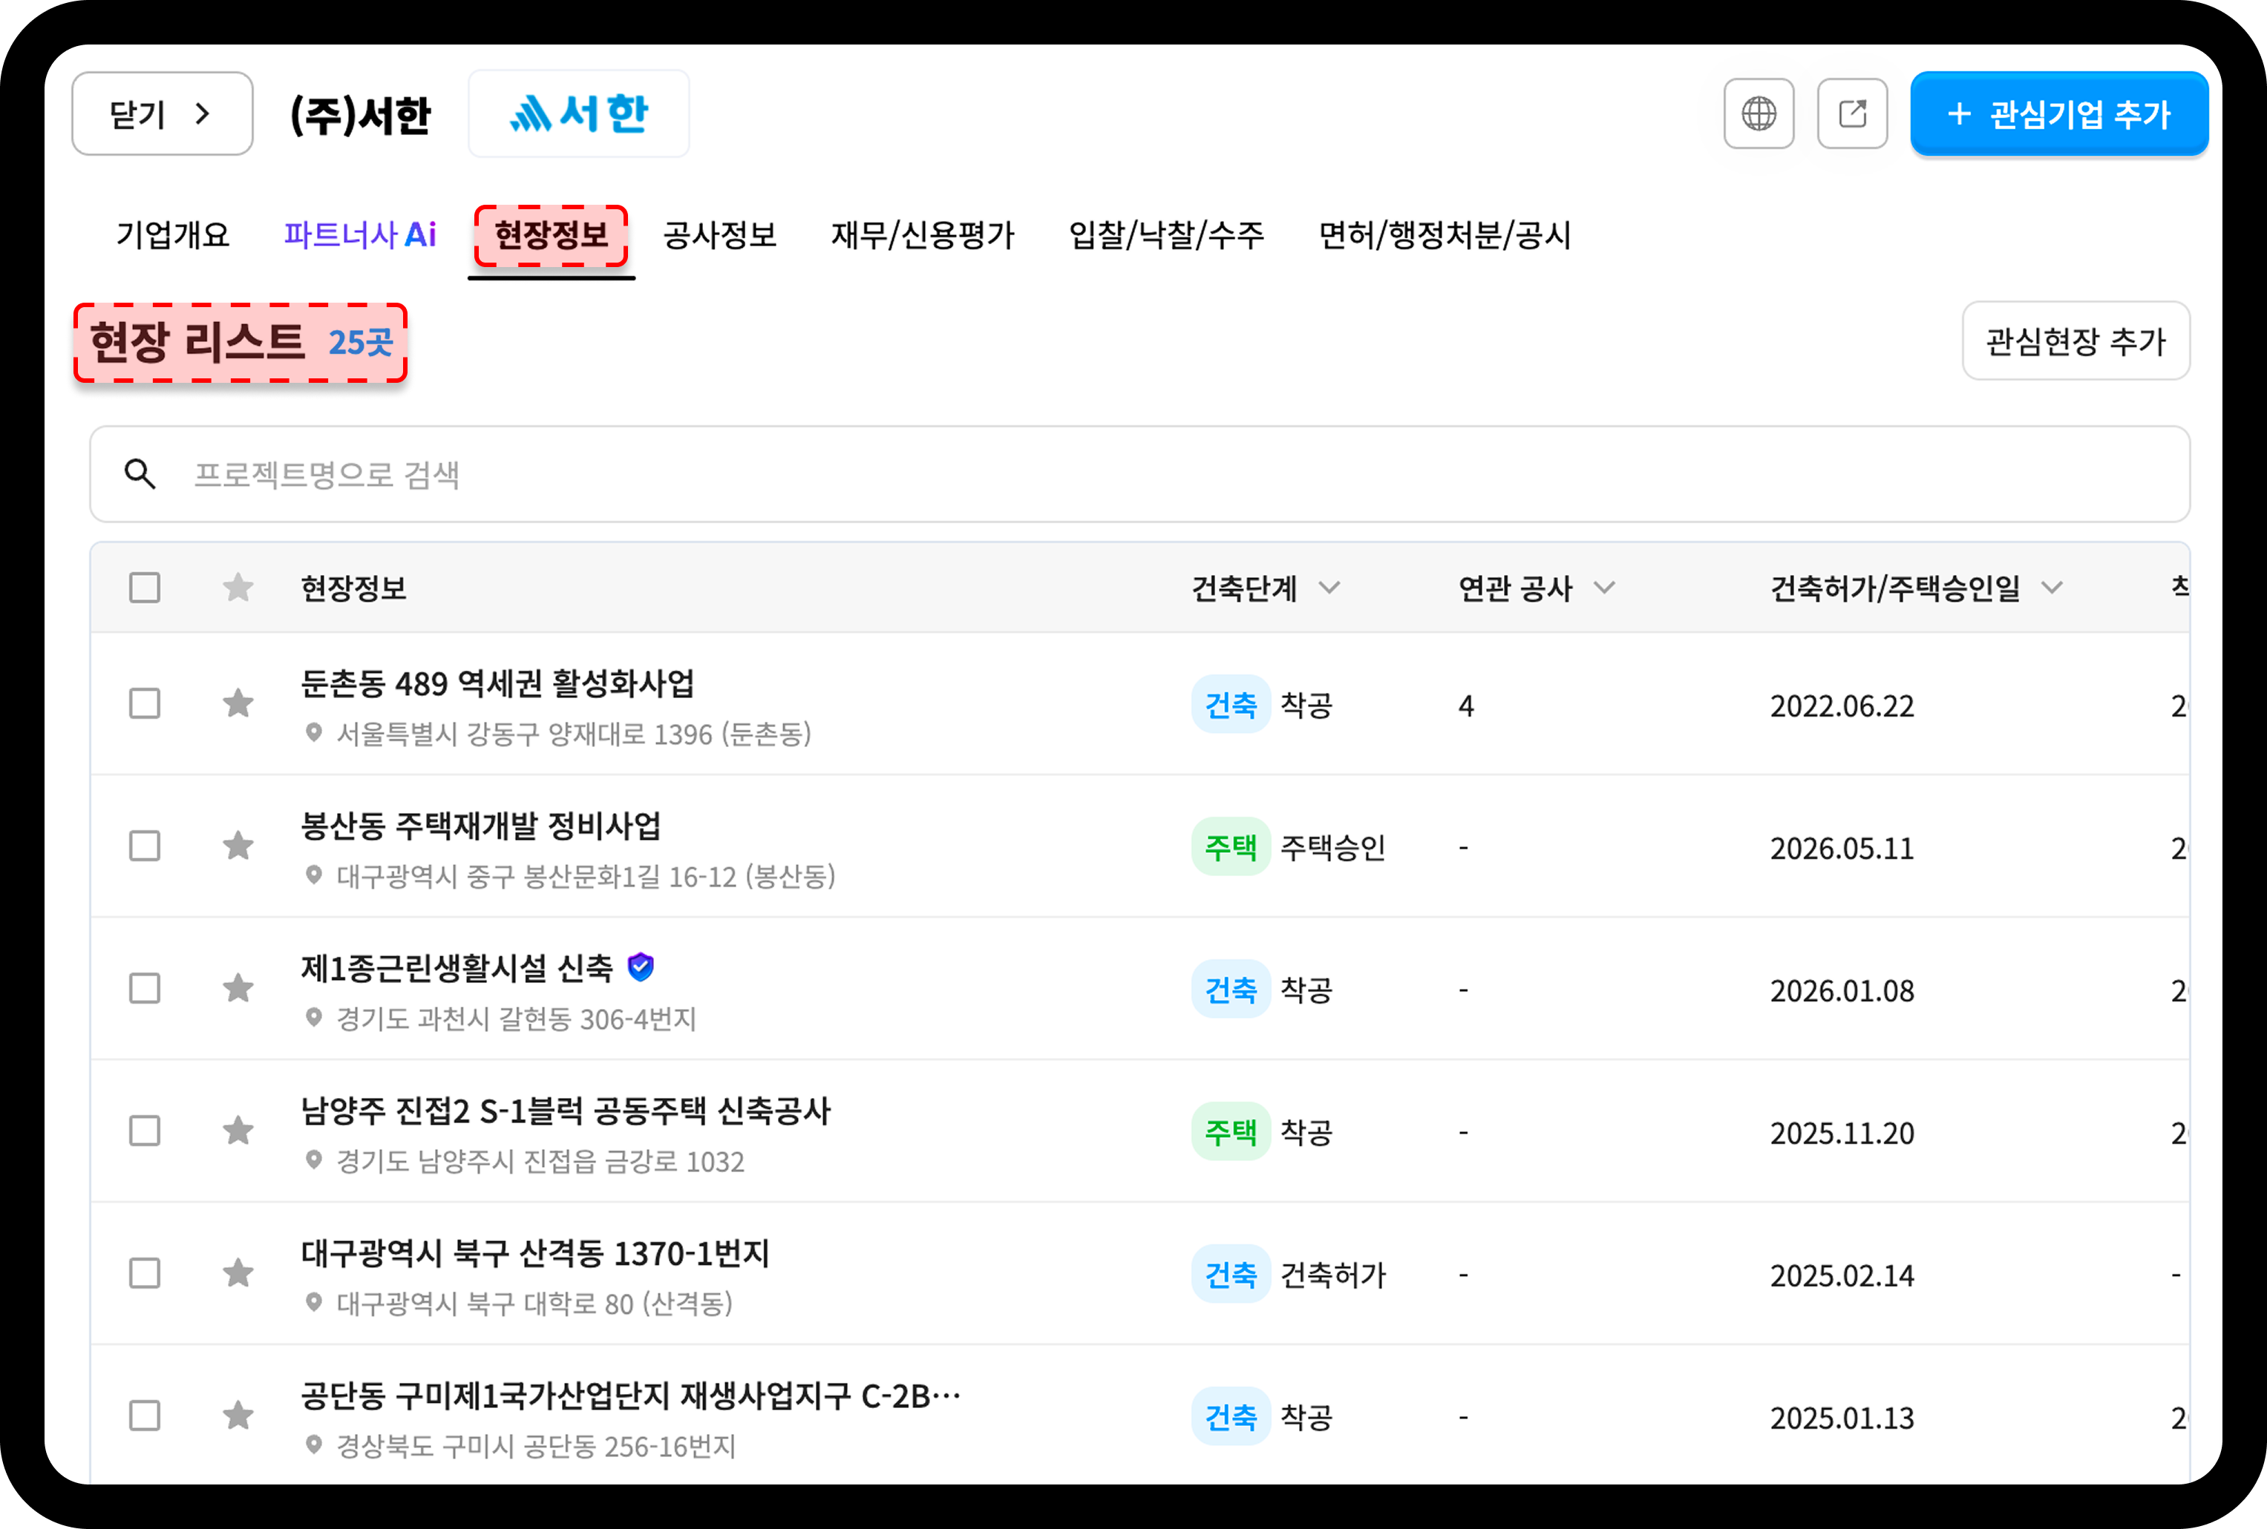This screenshot has height=1529, width=2267.
Task: Open 남양주 진접2 S-1블럭 공동주택 신축공사
Action: coord(565,1111)
